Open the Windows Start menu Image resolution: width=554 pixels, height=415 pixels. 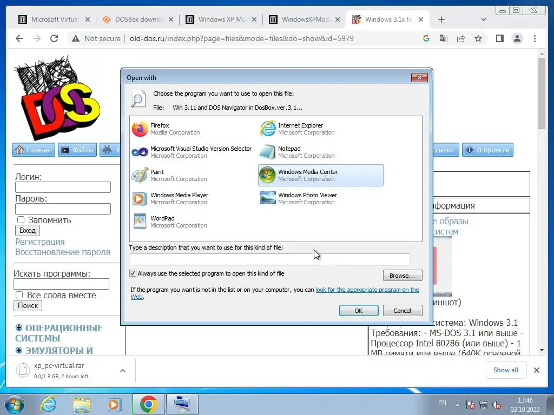tap(14, 404)
